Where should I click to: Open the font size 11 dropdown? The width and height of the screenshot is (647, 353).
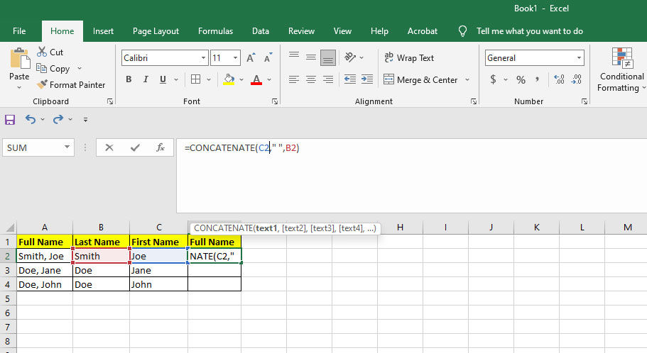point(235,58)
